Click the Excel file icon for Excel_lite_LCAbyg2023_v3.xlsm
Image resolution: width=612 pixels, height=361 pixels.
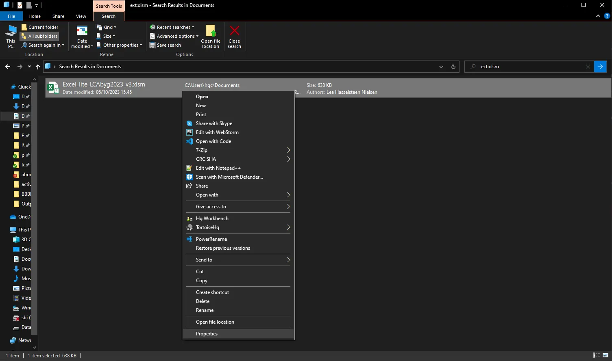click(x=52, y=88)
